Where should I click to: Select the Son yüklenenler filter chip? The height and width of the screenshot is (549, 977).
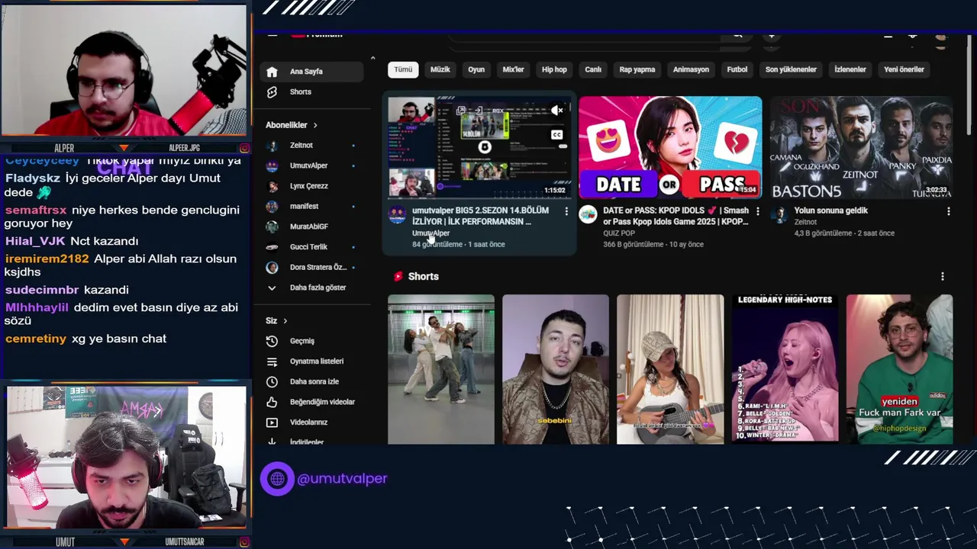(791, 69)
